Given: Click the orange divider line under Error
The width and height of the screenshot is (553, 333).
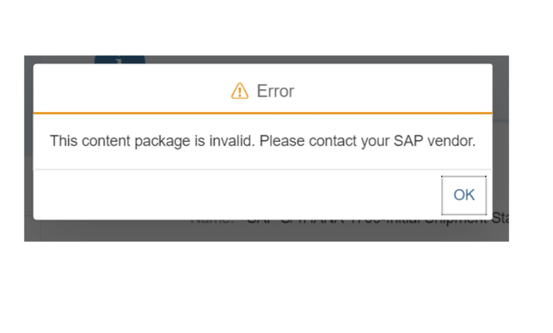Looking at the screenshot, I should pos(263,113).
